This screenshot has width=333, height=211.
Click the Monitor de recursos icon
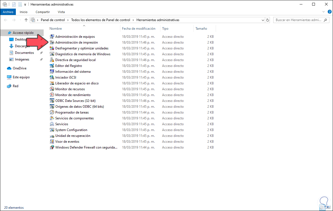[52, 89]
